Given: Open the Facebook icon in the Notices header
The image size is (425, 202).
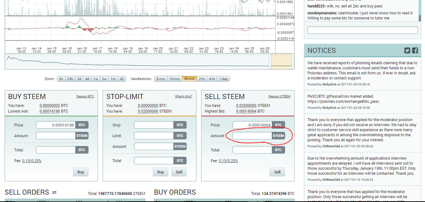Looking at the screenshot, I should [x=415, y=50].
